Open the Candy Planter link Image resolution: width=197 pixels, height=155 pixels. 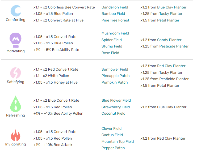[169, 40]
